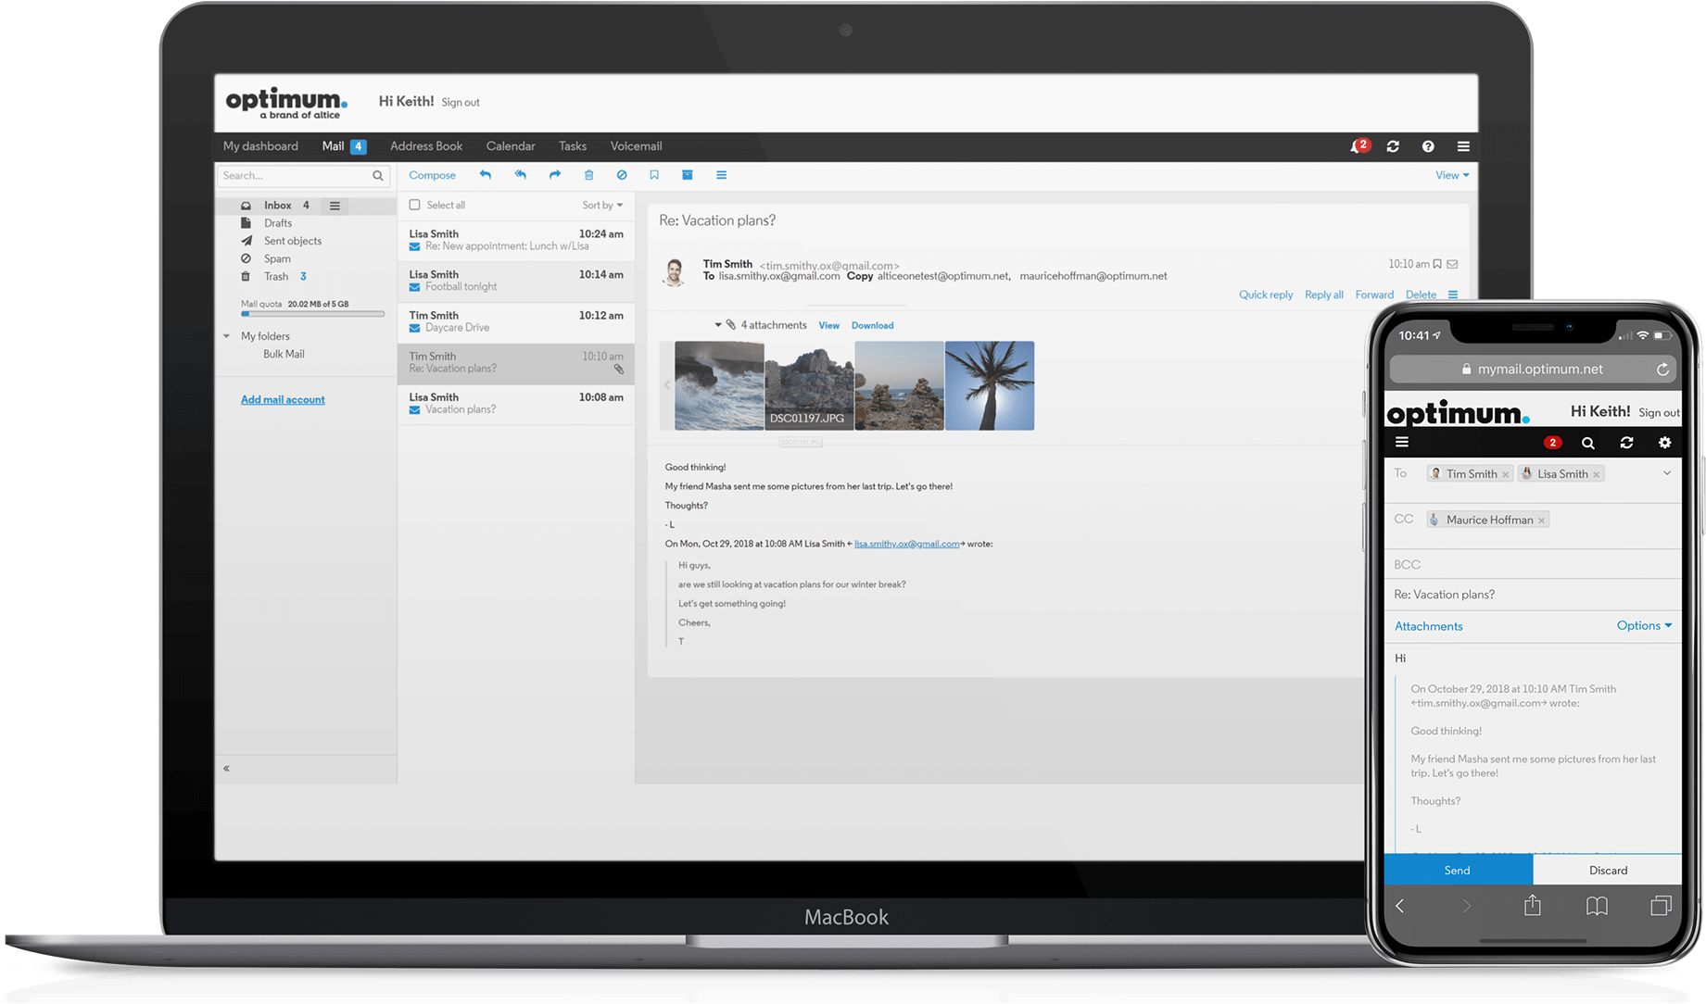Check the Select all checkbox

point(415,205)
